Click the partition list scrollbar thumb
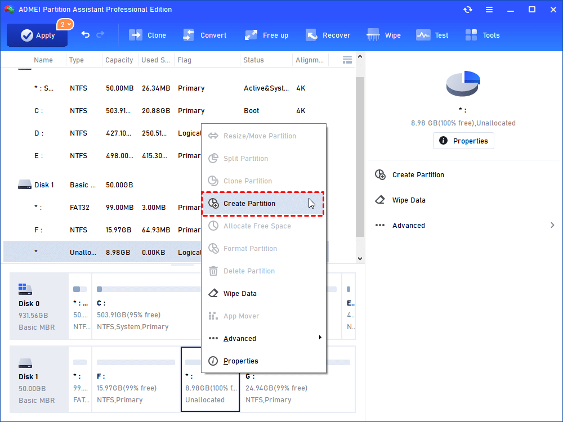Viewport: 563px width, 422px height. point(360,157)
